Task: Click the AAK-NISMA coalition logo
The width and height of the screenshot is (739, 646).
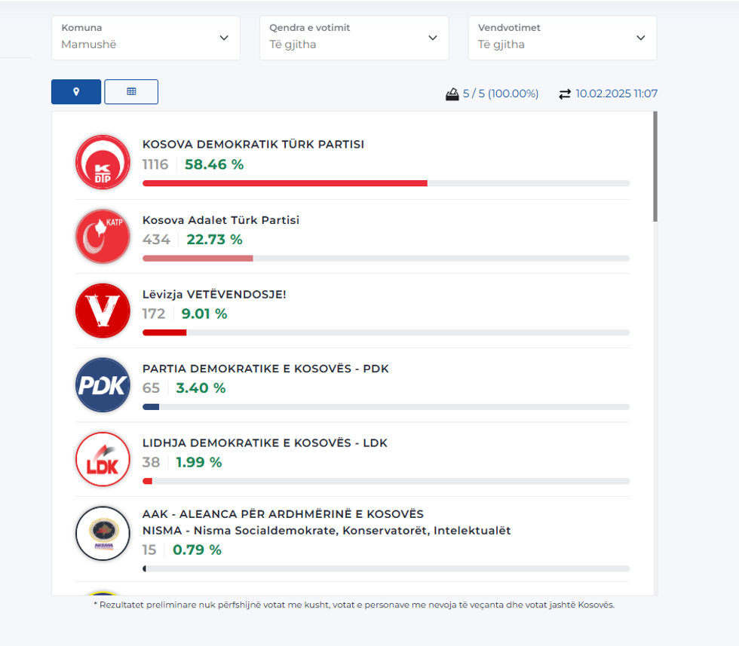Action: (x=103, y=534)
